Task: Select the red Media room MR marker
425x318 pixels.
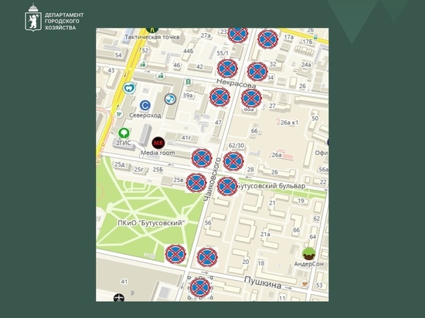Action: (x=158, y=143)
